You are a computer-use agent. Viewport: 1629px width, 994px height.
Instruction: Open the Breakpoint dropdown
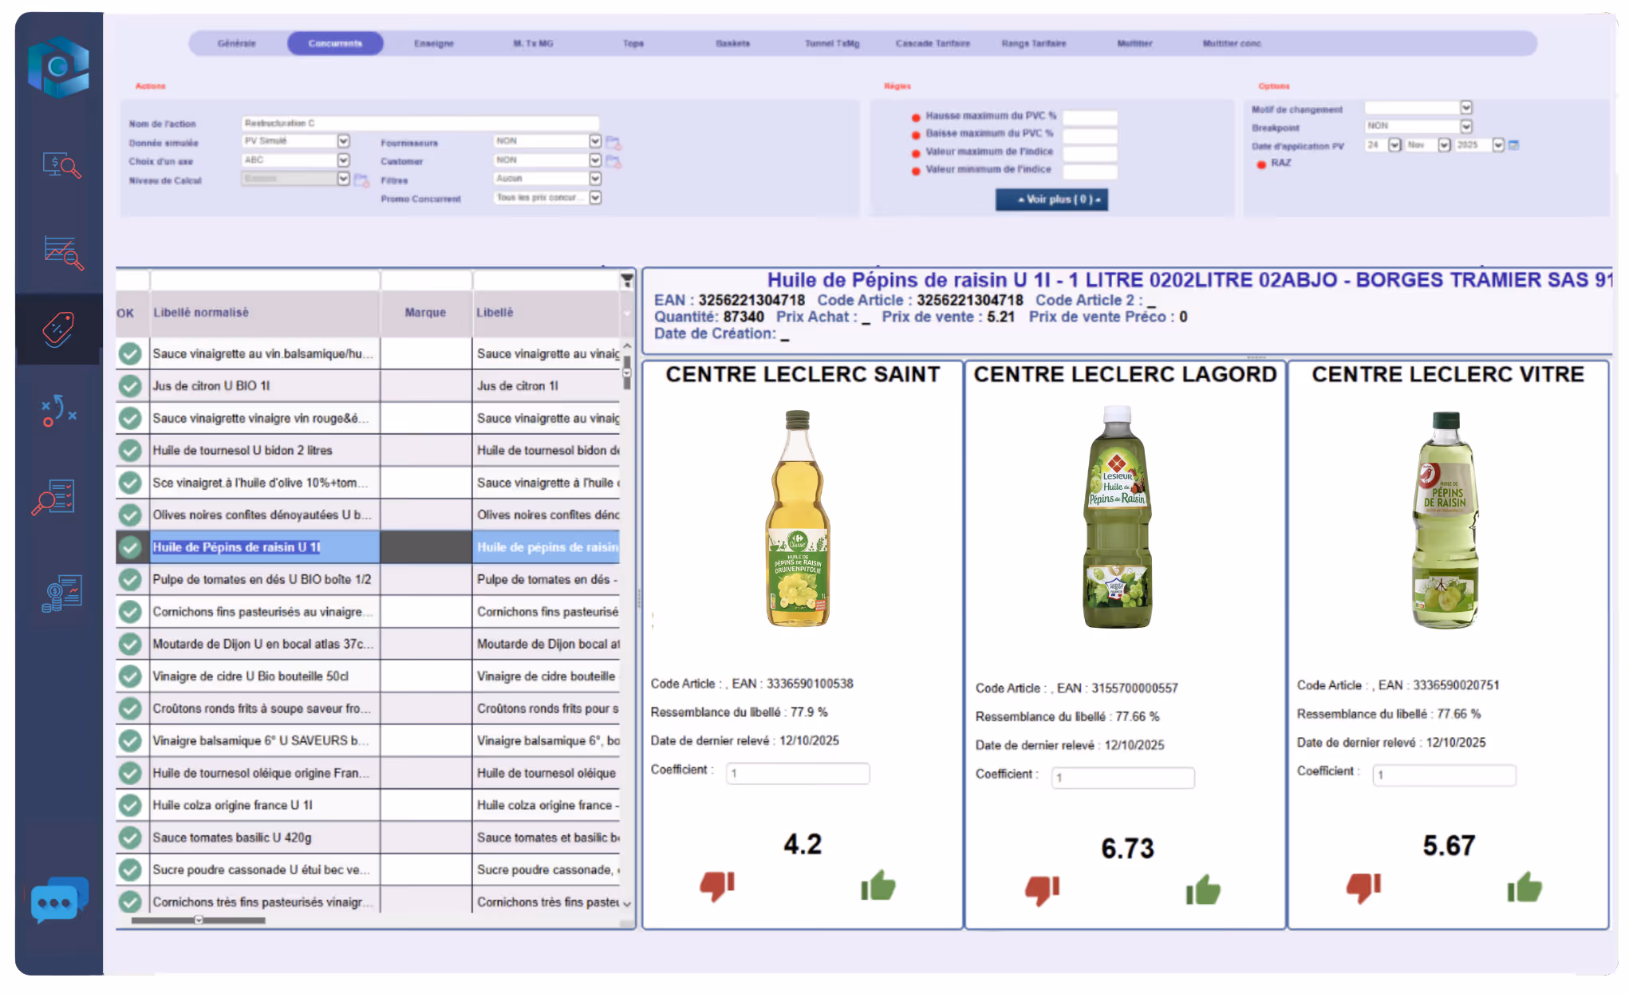(x=1465, y=126)
